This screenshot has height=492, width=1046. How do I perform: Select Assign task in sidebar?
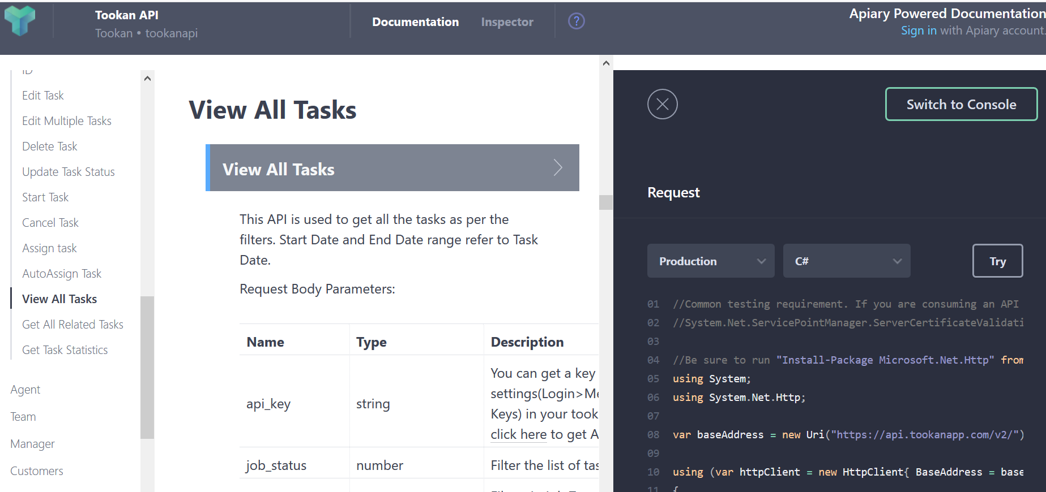click(49, 248)
